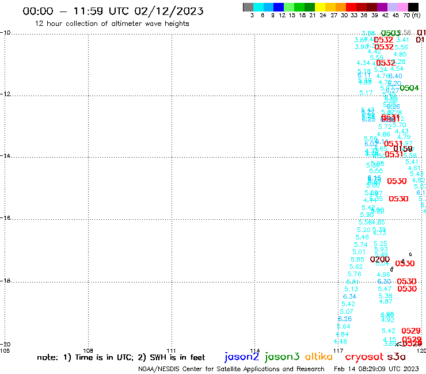Viewport: 426px width, 374px height.
Task: Click the wave height value '5.38'
Action: 386,296
